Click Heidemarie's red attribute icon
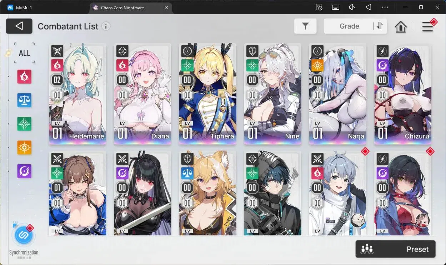Viewport: 446px width, 265px height. click(x=57, y=66)
